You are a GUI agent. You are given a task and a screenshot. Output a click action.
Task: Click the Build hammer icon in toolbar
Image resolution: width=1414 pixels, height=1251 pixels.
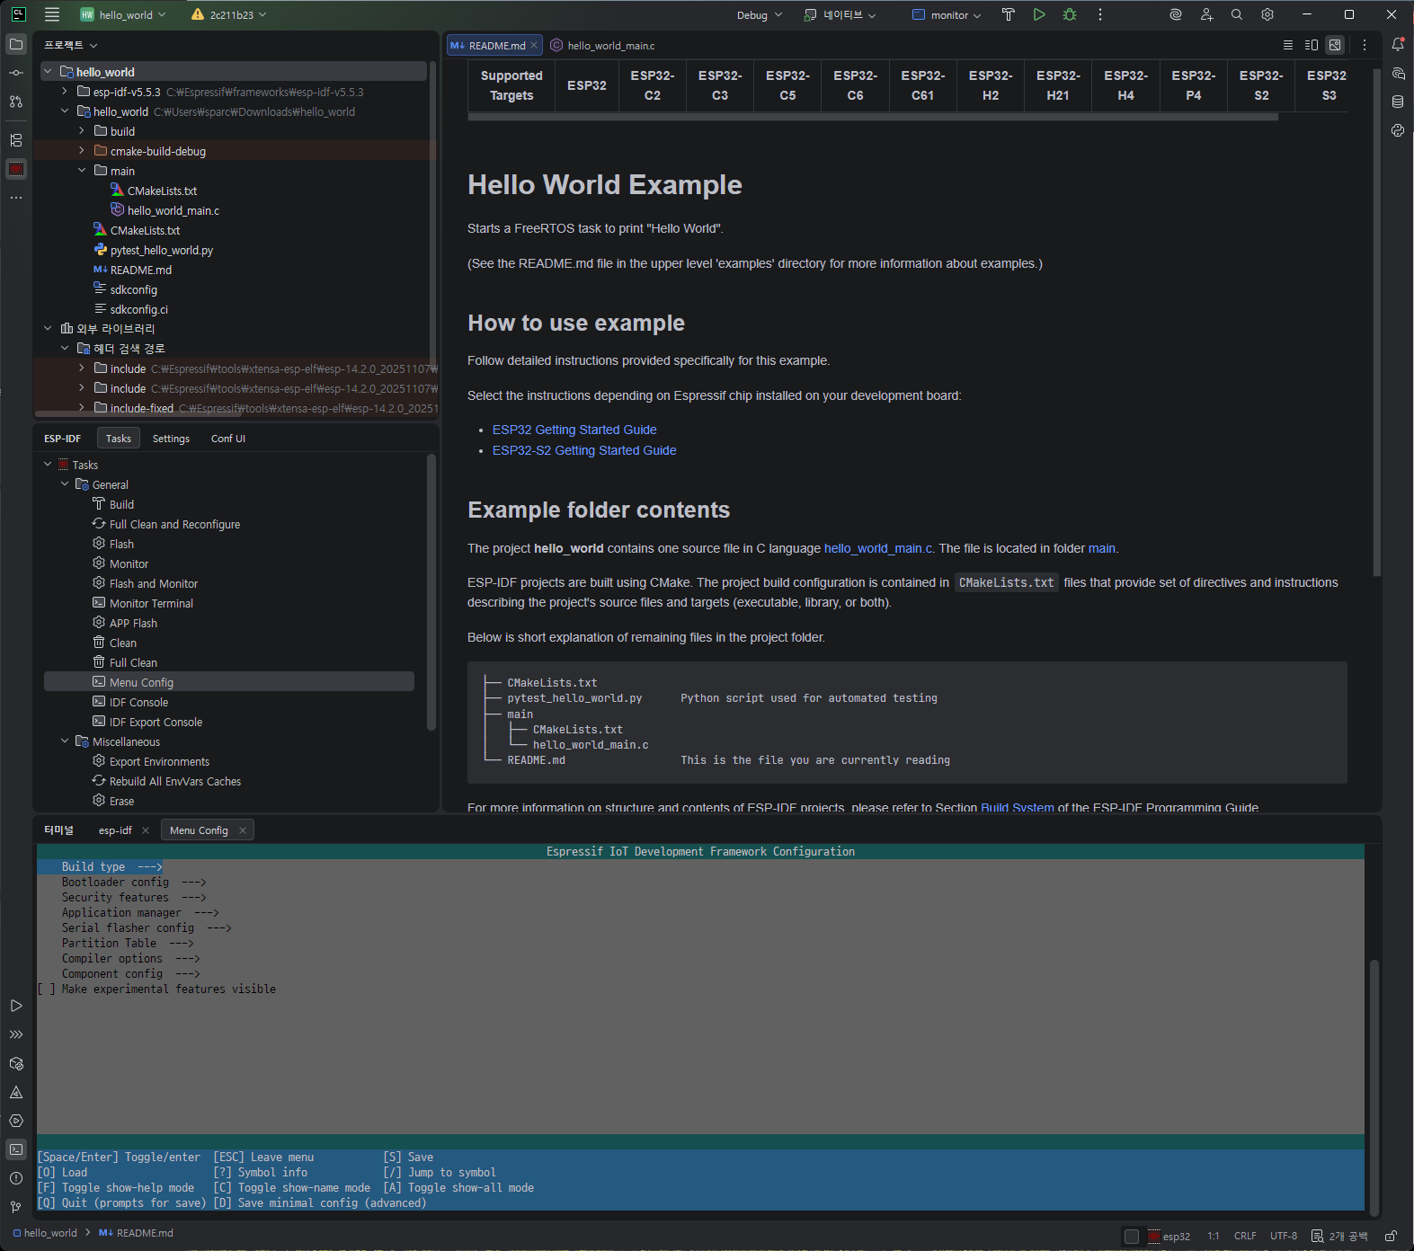[x=1008, y=14]
